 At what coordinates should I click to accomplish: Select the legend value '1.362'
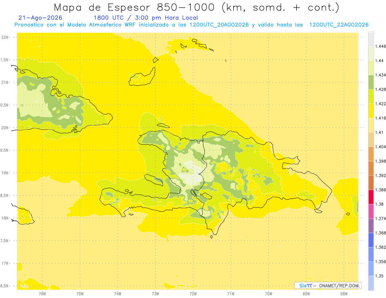click(x=381, y=247)
